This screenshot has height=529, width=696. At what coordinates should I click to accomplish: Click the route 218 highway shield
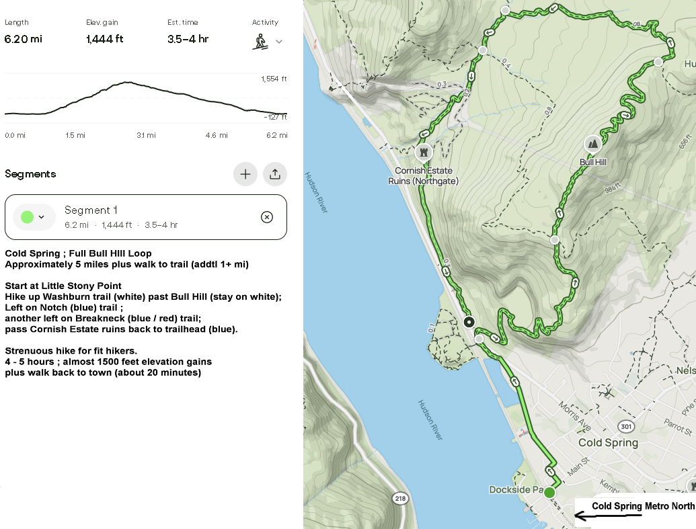pyautogui.click(x=399, y=498)
